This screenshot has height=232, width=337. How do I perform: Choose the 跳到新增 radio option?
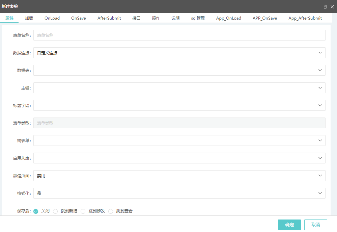click(55, 211)
